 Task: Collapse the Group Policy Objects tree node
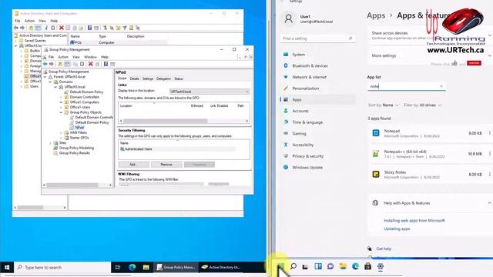tap(61, 112)
